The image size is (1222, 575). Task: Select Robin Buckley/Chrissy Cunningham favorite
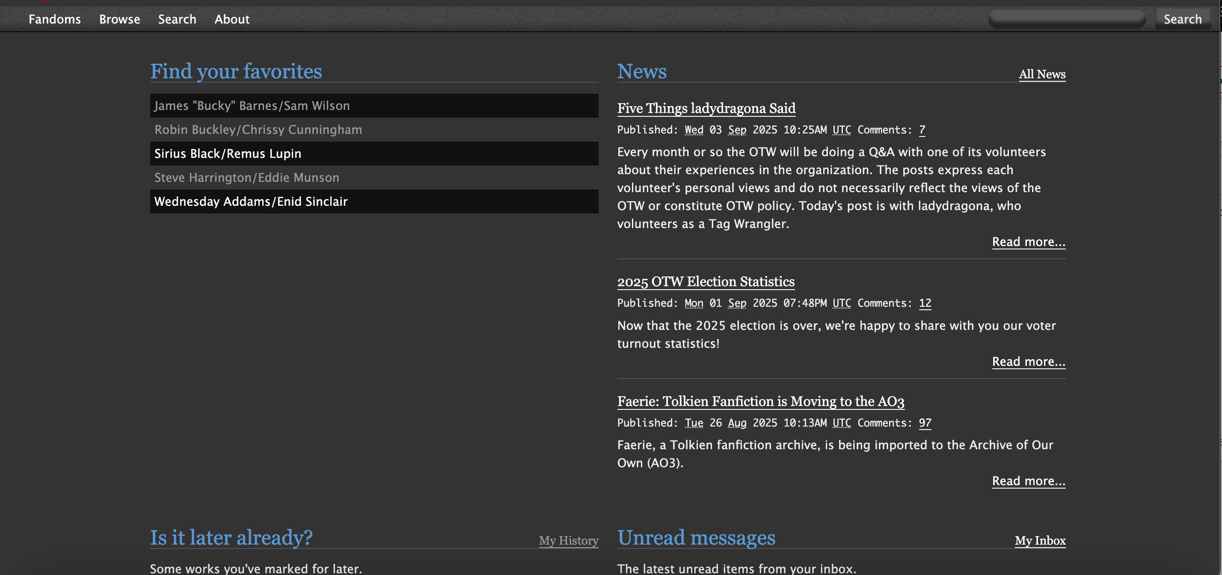[374, 130]
